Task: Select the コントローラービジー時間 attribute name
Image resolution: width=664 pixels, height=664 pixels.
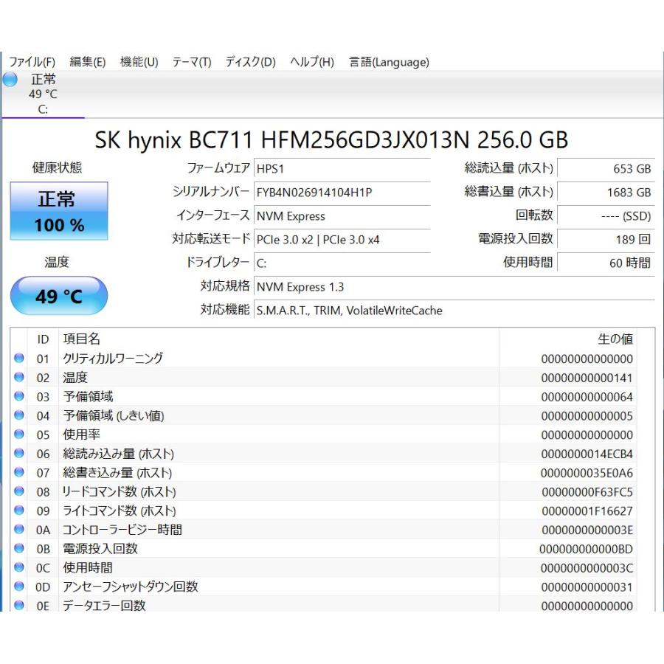Action: [x=122, y=530]
